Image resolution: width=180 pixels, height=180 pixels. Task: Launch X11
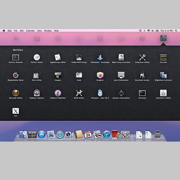click(16, 111)
